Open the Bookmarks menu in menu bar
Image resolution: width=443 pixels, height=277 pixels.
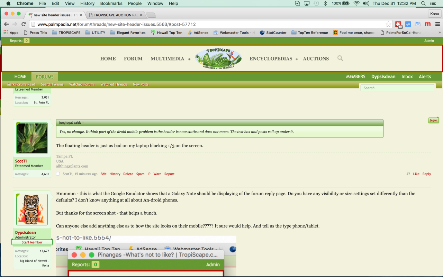pos(111,3)
